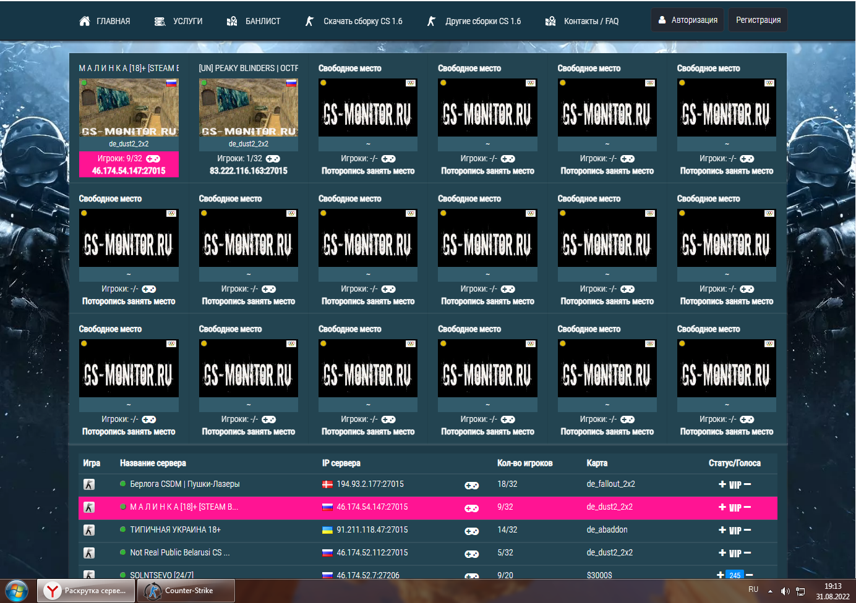The width and height of the screenshot is (856, 603).
Task: Click the IP 83.222.116.163:27015 in PEAKY BLINDERS card
Action: pos(249,171)
